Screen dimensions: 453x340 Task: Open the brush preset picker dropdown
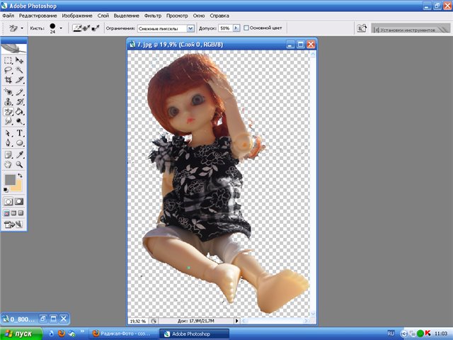[61, 28]
